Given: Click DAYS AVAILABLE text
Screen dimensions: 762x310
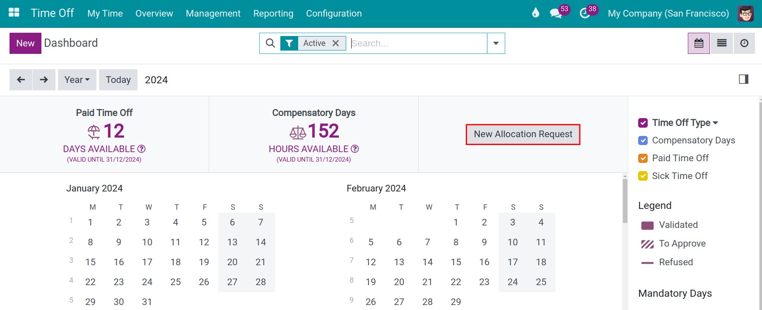Looking at the screenshot, I should click(99, 149).
